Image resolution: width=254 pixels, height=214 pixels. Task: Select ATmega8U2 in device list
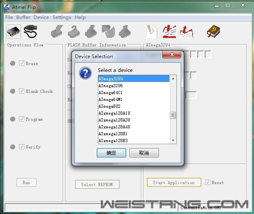click(x=134, y=106)
